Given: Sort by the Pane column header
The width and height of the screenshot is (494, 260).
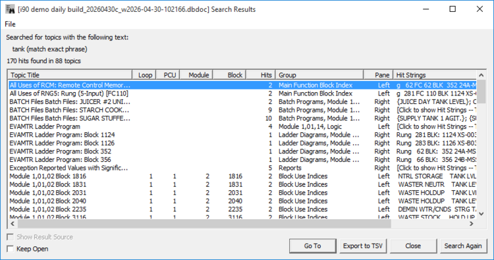Looking at the screenshot, I should click(x=378, y=75).
